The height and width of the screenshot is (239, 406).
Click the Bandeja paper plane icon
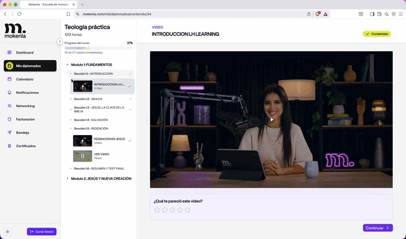pos(10,133)
